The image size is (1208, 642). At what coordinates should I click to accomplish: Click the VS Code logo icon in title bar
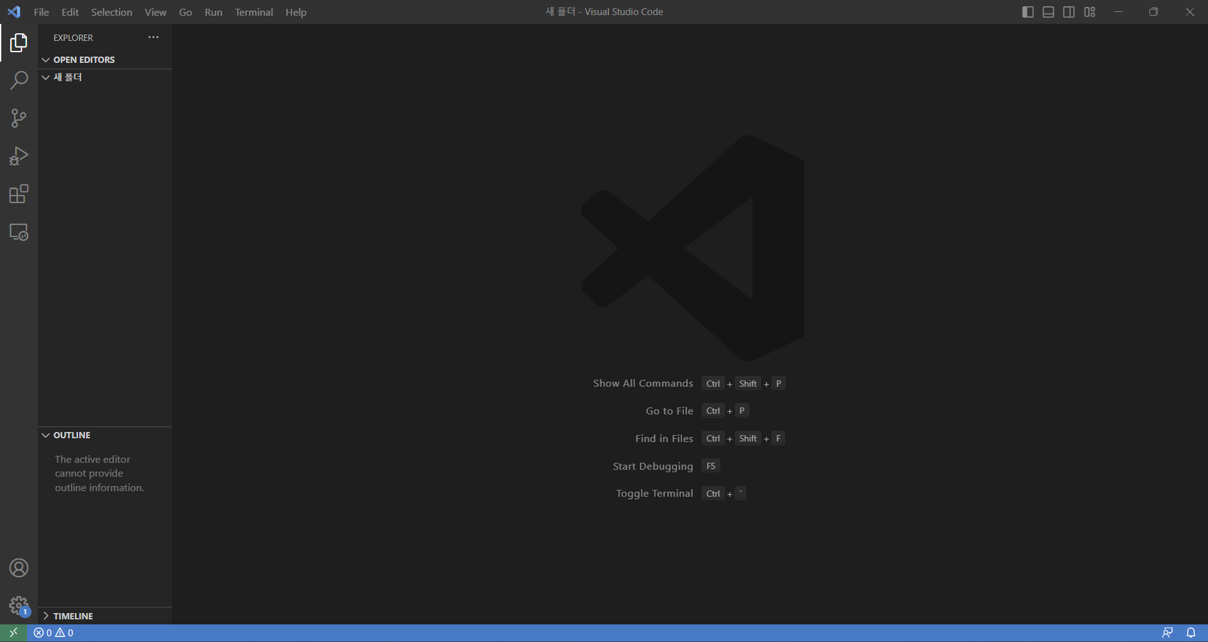[x=14, y=12]
